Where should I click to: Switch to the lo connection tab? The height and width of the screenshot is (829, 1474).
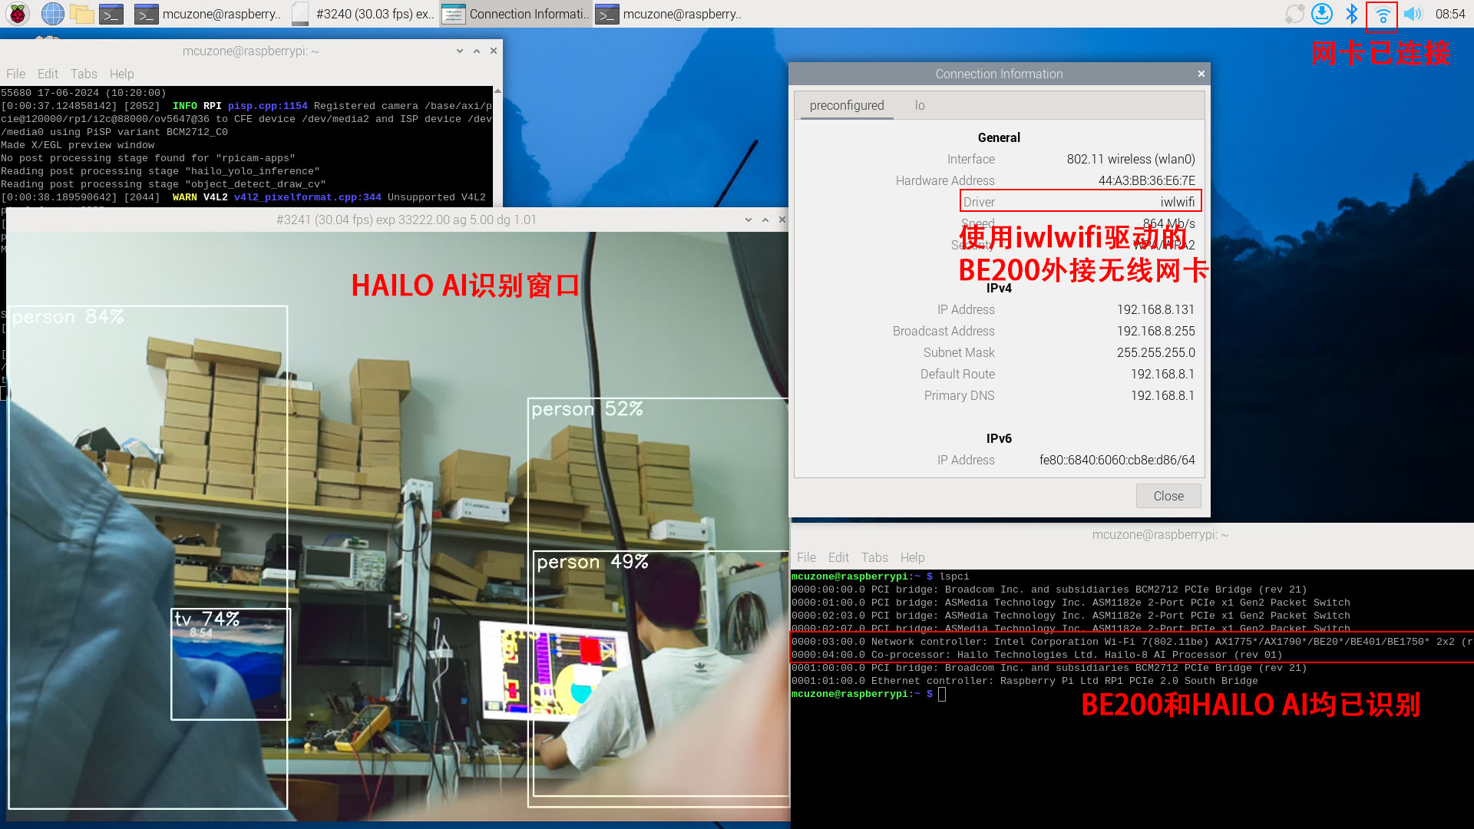point(920,106)
